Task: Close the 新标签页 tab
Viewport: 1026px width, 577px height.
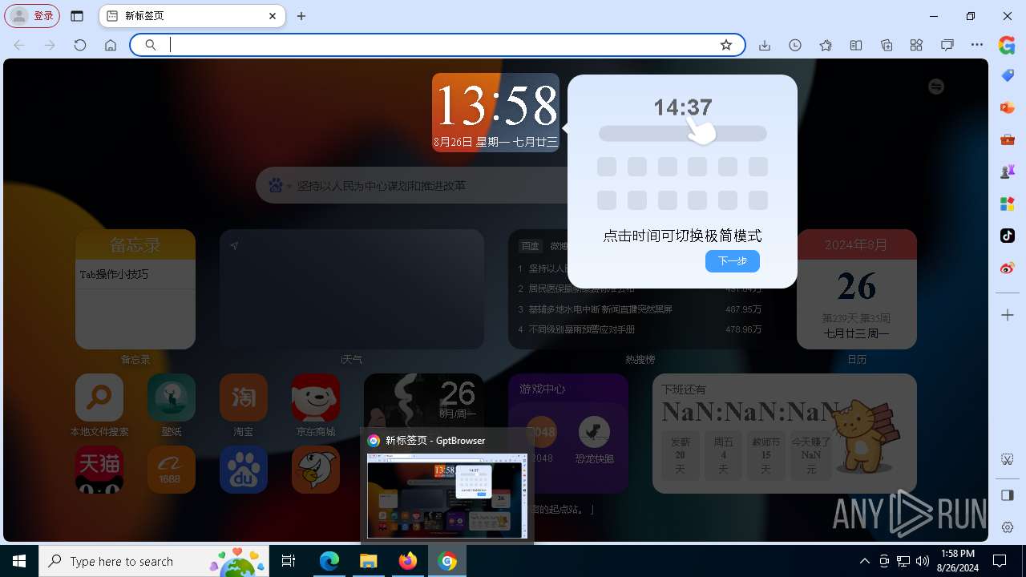Action: (x=273, y=16)
